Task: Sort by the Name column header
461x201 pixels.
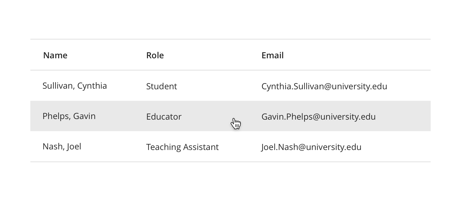Action: tap(55, 55)
